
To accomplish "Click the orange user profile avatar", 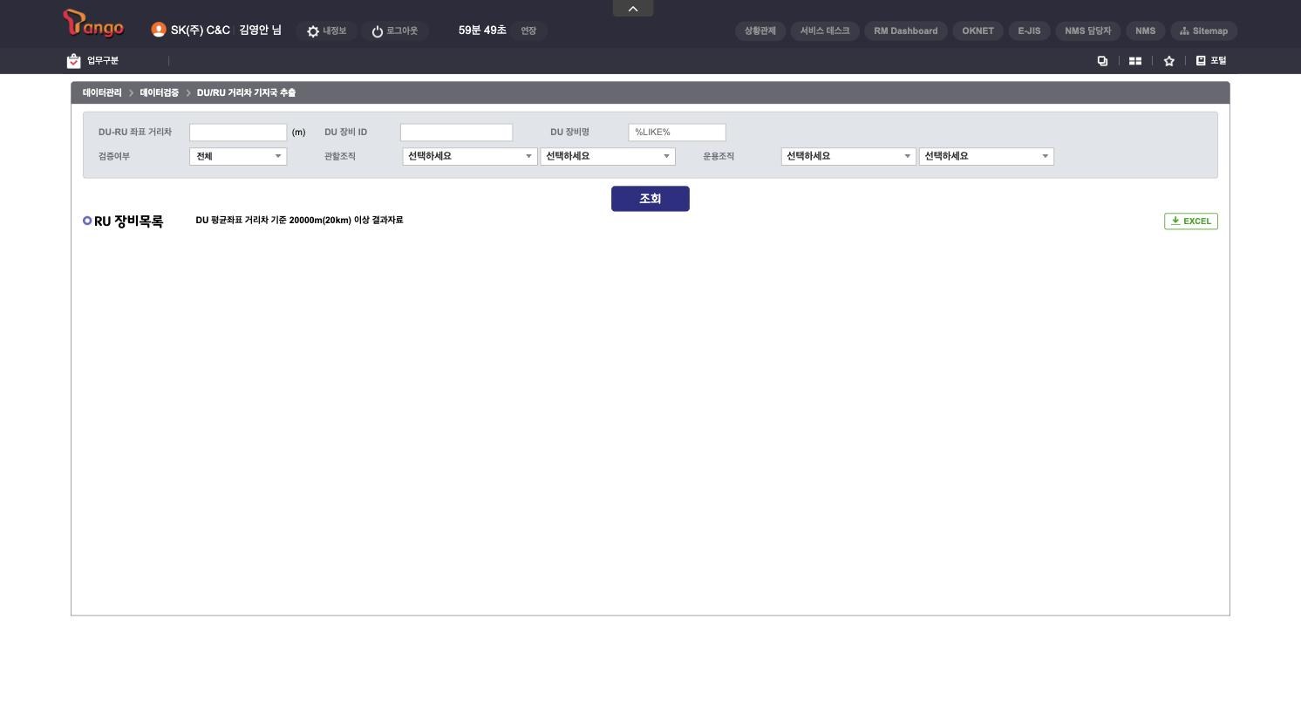I will pyautogui.click(x=158, y=30).
